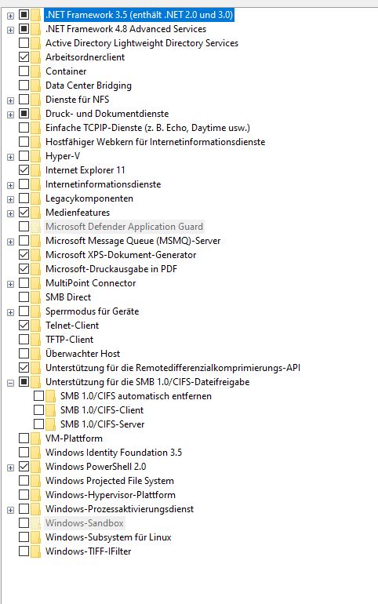Click greyed folder icon beside Microsoft Defender Application Guard

[36, 227]
